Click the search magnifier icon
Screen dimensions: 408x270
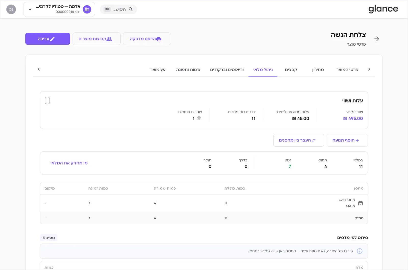[x=131, y=9]
